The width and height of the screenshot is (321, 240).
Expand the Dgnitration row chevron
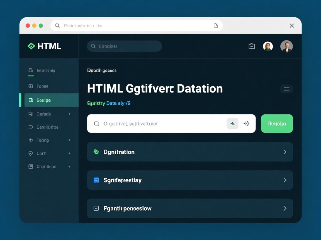tap(285, 152)
